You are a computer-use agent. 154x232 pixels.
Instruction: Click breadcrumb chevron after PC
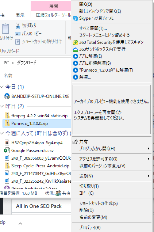[x=13, y=63]
